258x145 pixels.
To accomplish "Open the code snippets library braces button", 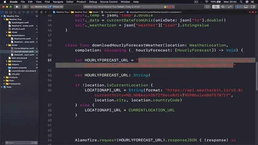I will pos(207,7).
